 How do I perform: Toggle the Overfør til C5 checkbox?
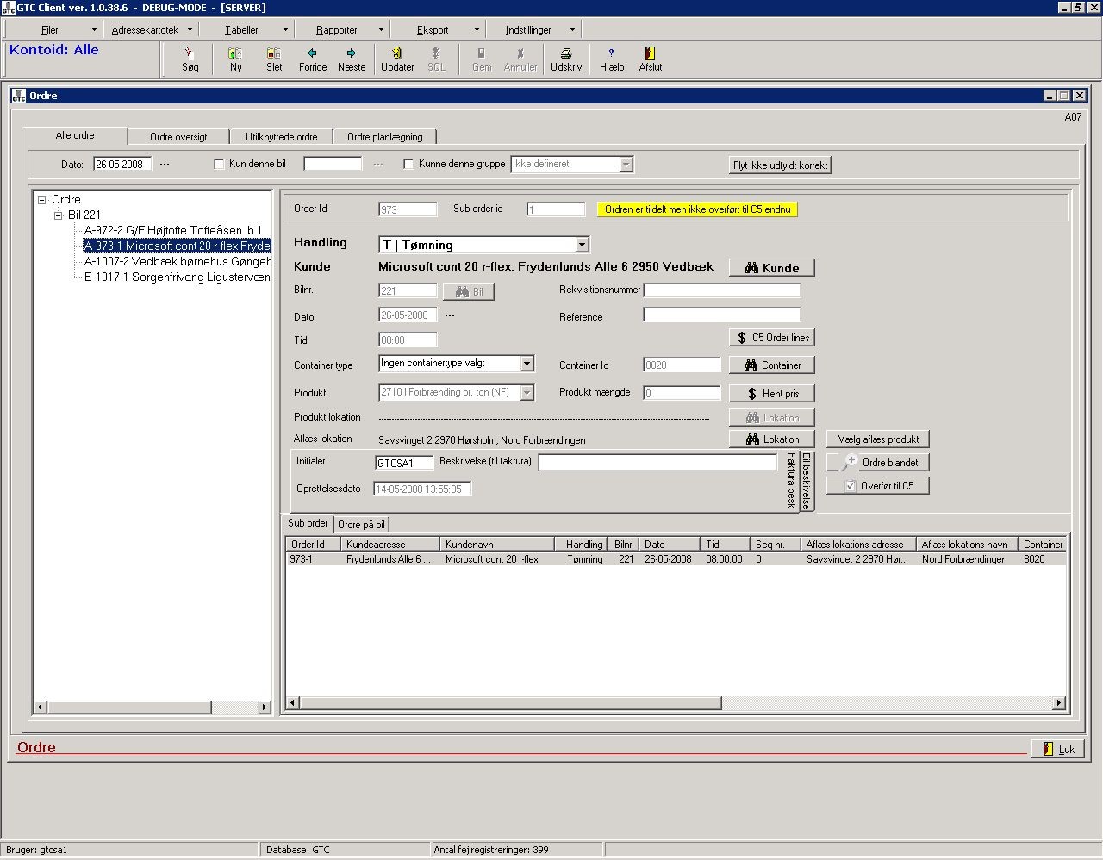click(850, 486)
